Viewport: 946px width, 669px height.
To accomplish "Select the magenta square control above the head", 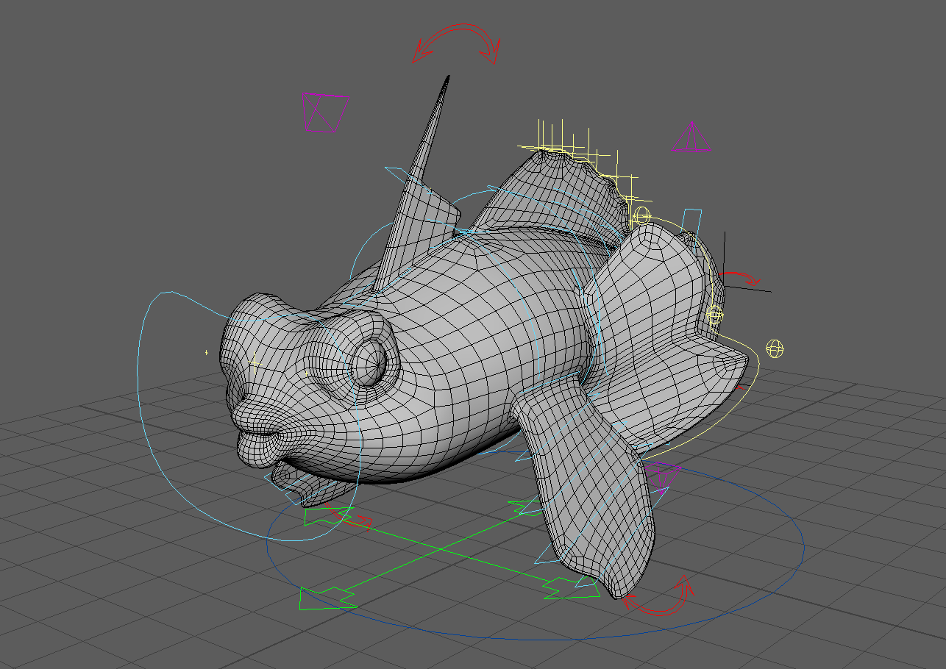I will click(x=325, y=112).
